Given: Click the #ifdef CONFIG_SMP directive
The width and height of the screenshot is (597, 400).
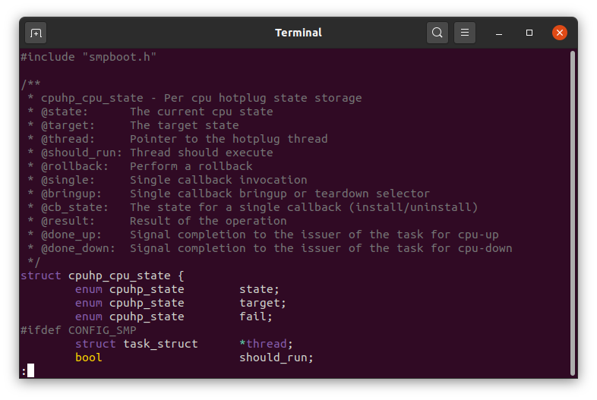Looking at the screenshot, I should click(x=78, y=330).
